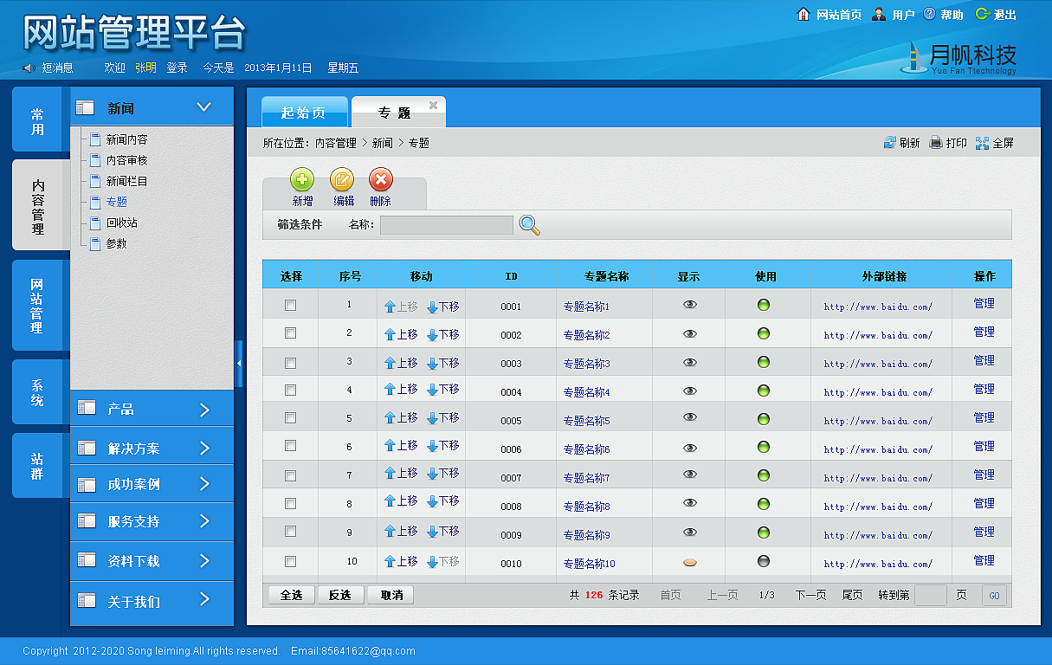Open the 网站管理 side tab
This screenshot has width=1052, height=665.
(x=36, y=305)
